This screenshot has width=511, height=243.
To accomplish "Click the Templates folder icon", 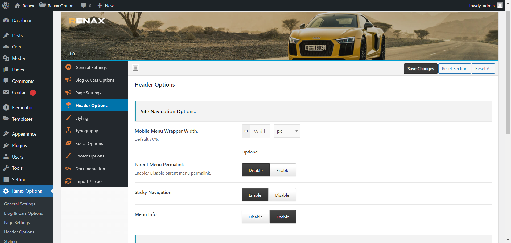I will click(x=6, y=119).
